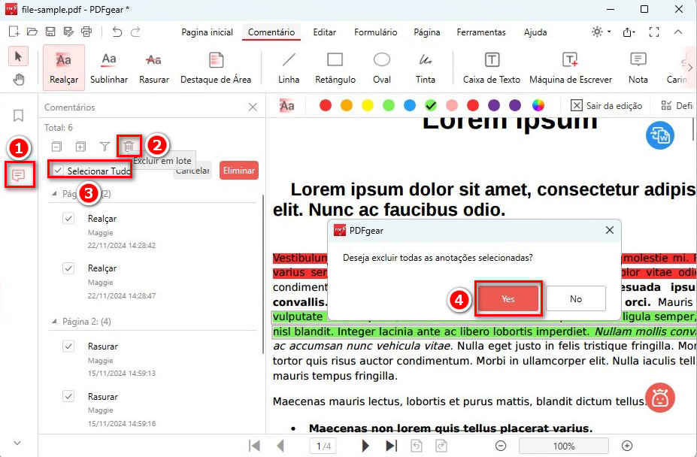This screenshot has width=697, height=457.
Task: Open the filter icon in Comentários panel
Action: click(x=107, y=145)
